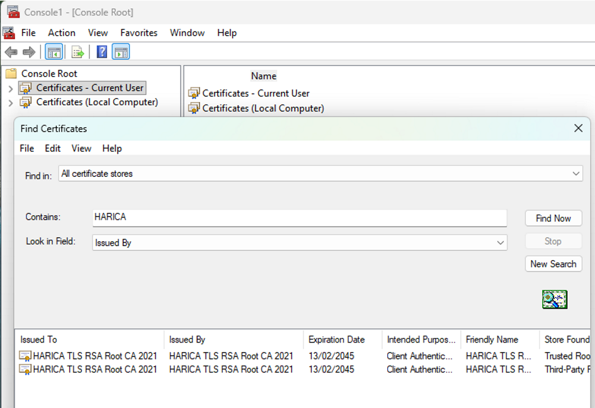595x408 pixels.
Task: Click Trusted Roo store cell
Action: pos(567,356)
